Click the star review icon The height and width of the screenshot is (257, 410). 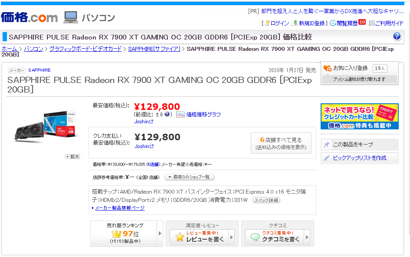(180, 237)
